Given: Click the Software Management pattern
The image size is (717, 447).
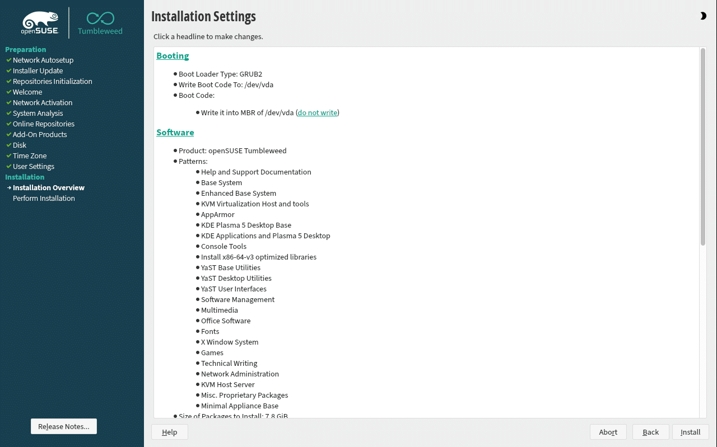Looking at the screenshot, I should 238,299.
